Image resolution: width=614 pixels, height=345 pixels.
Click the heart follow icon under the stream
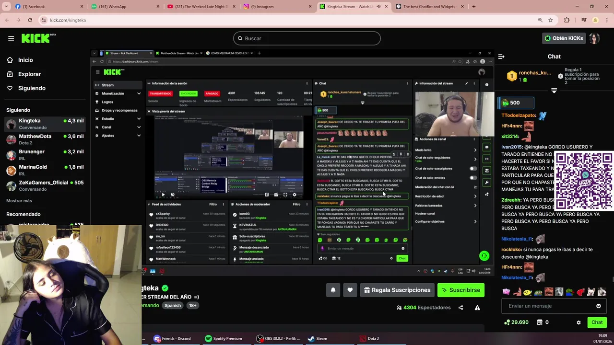point(350,290)
